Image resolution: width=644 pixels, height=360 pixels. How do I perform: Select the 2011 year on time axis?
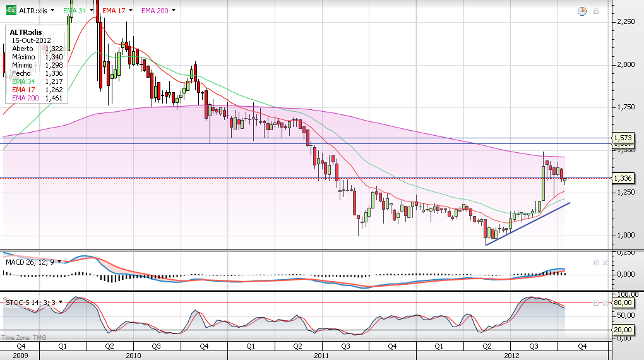(321, 356)
